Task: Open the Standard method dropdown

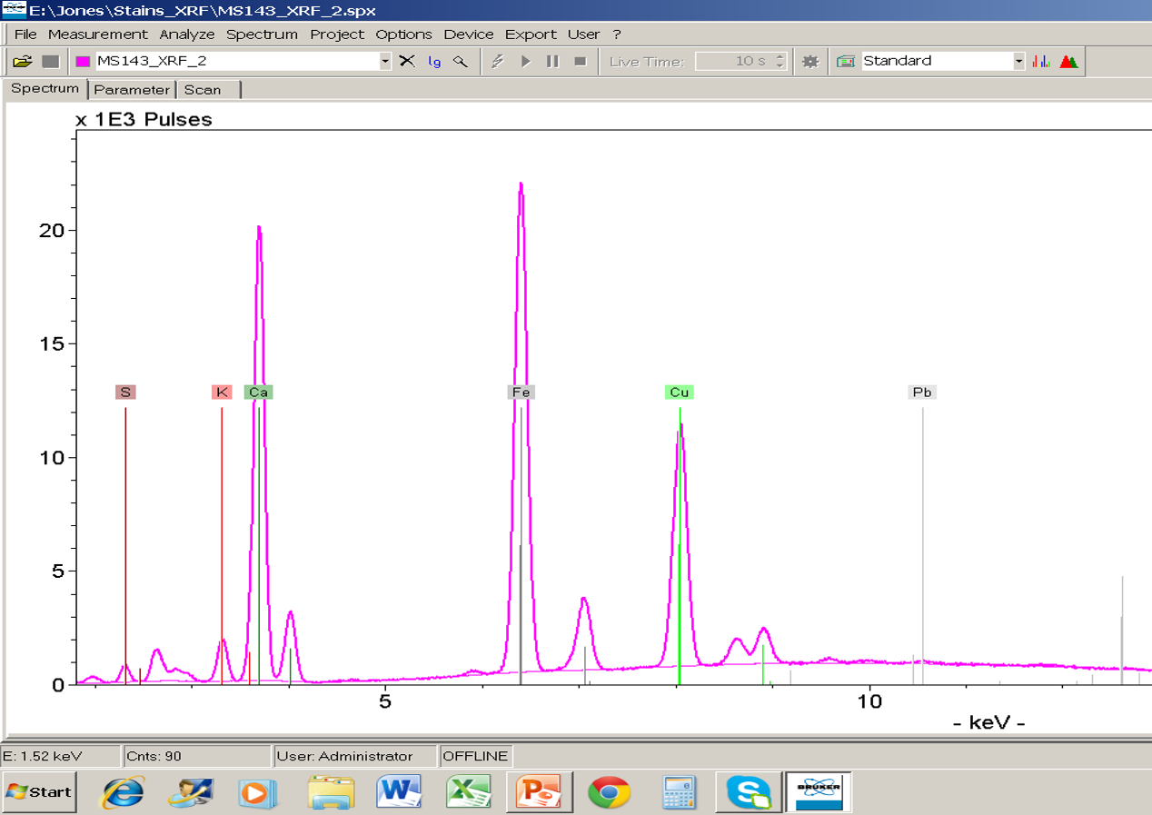Action: pyautogui.click(x=1018, y=62)
